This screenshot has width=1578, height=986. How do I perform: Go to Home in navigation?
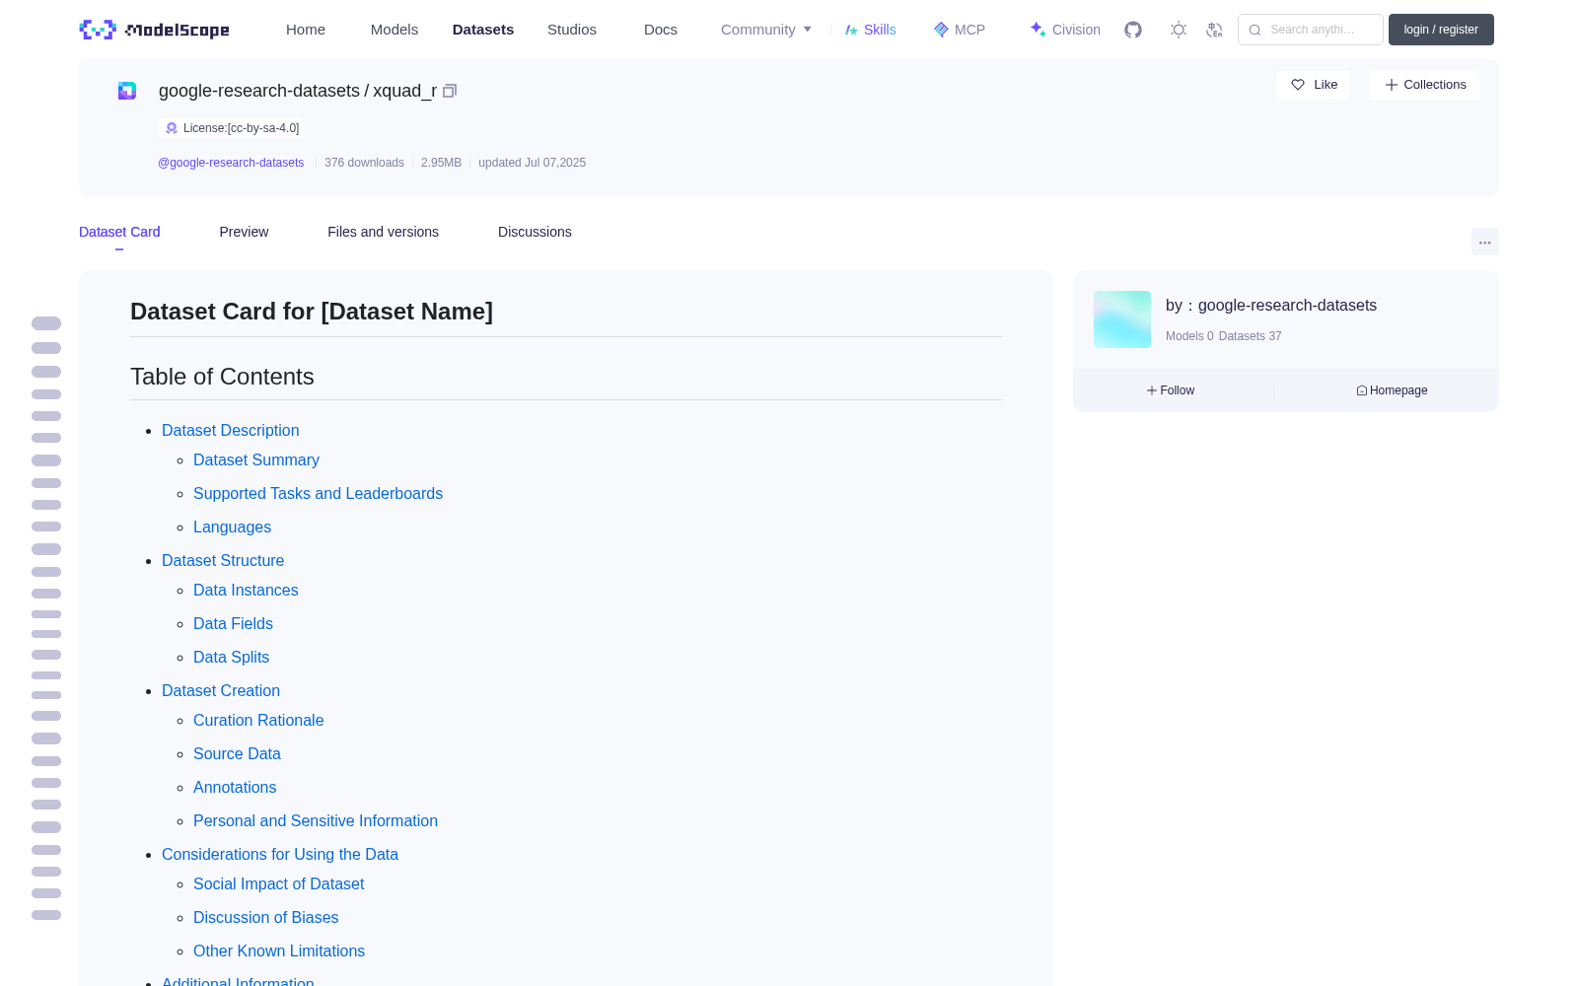click(x=306, y=30)
